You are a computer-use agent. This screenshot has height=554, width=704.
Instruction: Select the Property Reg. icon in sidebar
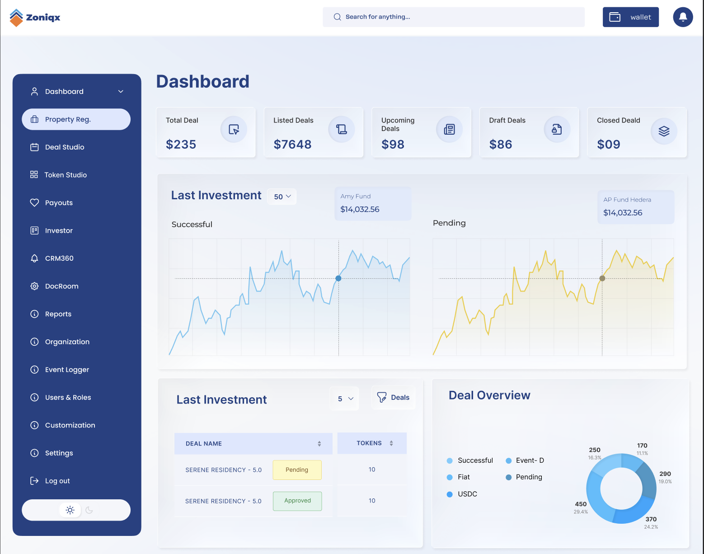click(x=34, y=119)
